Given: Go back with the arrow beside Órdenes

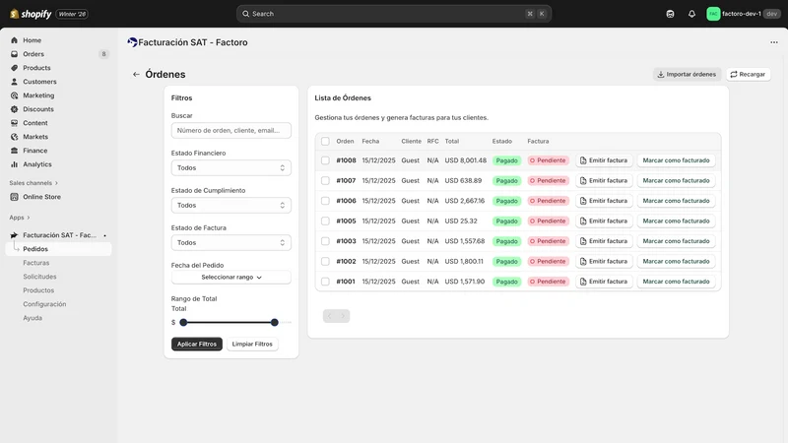Looking at the screenshot, I should click(136, 75).
